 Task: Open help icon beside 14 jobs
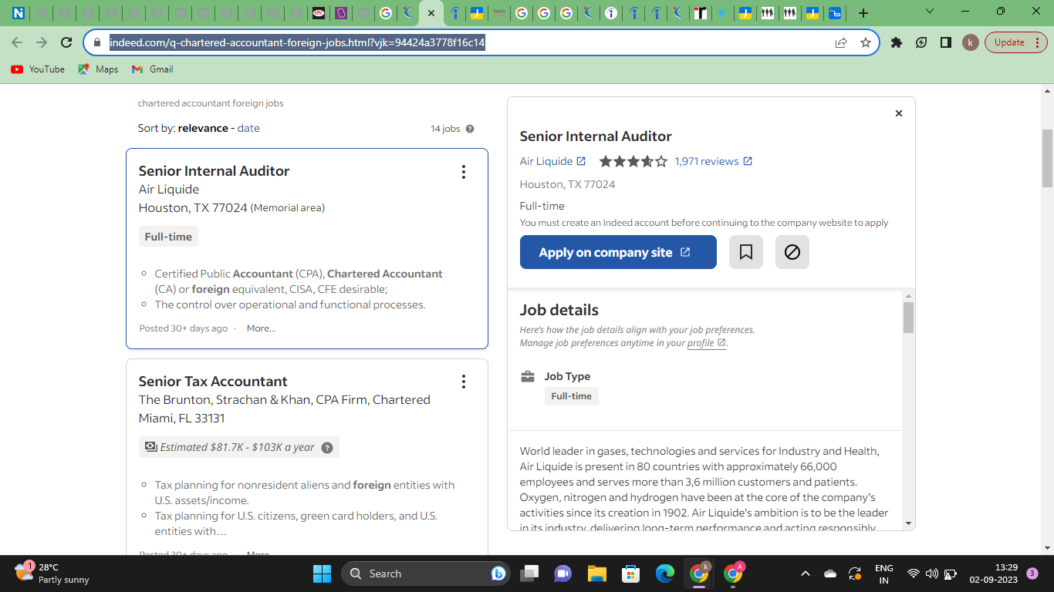[x=470, y=129]
